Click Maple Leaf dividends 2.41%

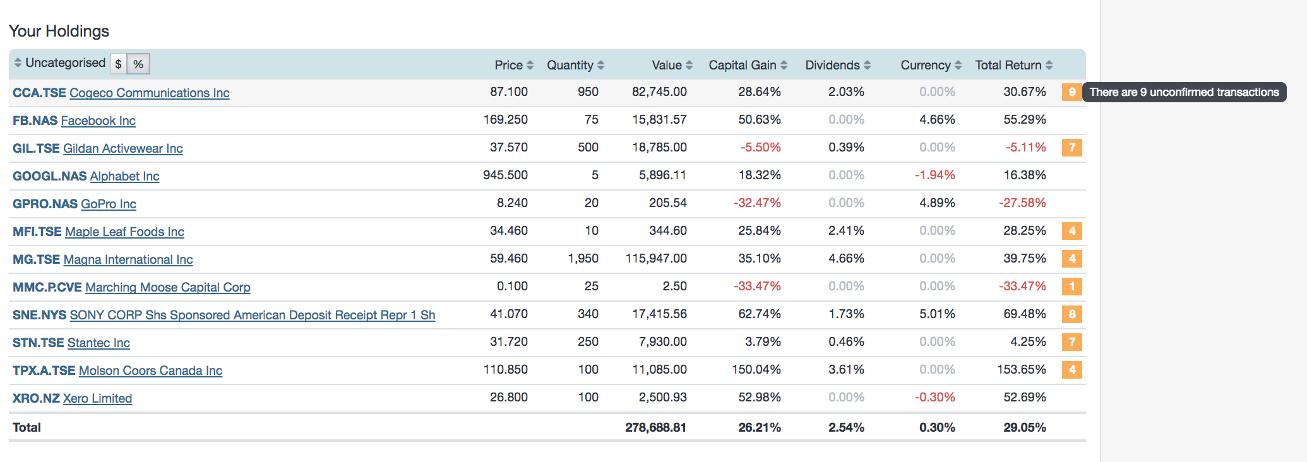coord(846,230)
